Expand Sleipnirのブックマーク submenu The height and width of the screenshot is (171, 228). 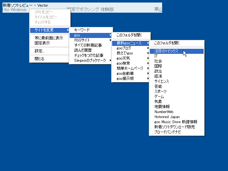(91, 60)
